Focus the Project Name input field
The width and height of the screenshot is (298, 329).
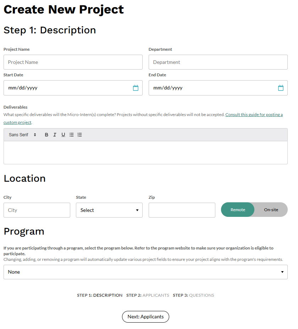[x=73, y=62]
